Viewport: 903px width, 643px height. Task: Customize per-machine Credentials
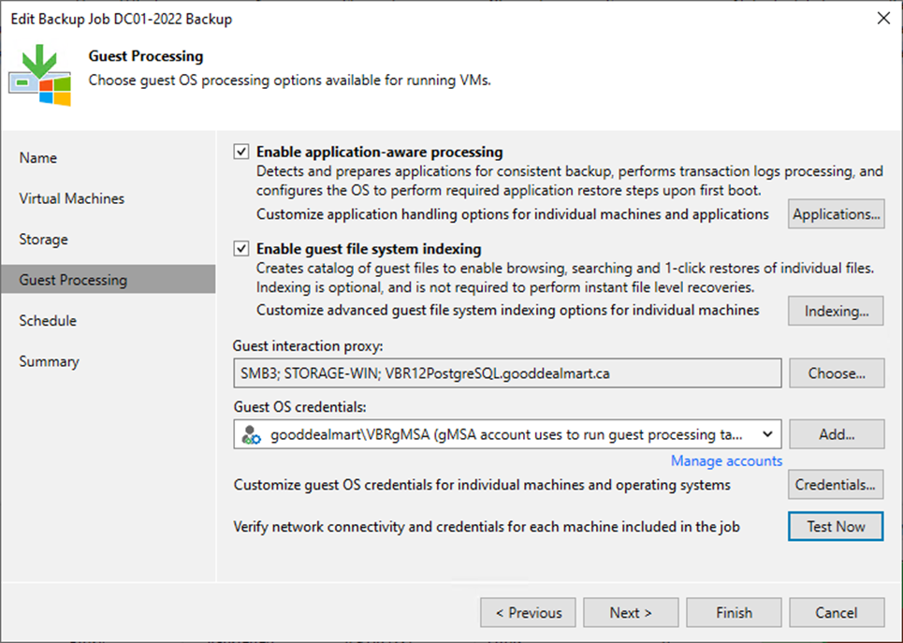(836, 484)
